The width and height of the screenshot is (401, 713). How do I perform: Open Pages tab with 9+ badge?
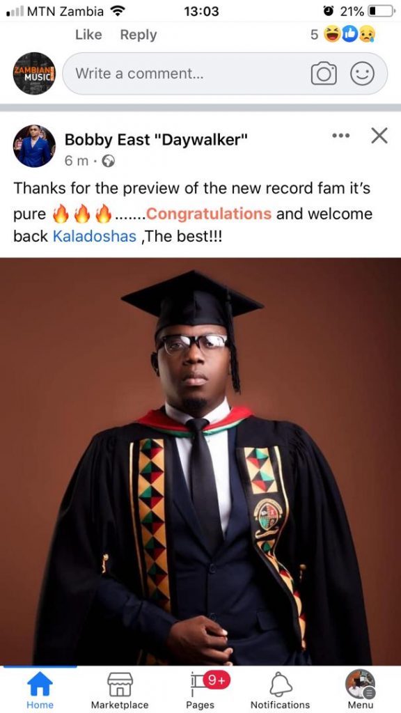pos(200,689)
